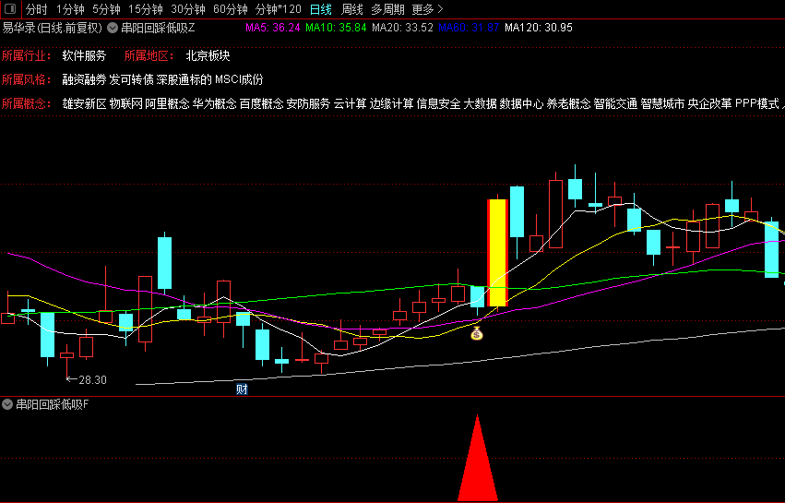The width and height of the screenshot is (785, 503).
Task: Click the panel layout icon at top-left
Action: click(10, 9)
